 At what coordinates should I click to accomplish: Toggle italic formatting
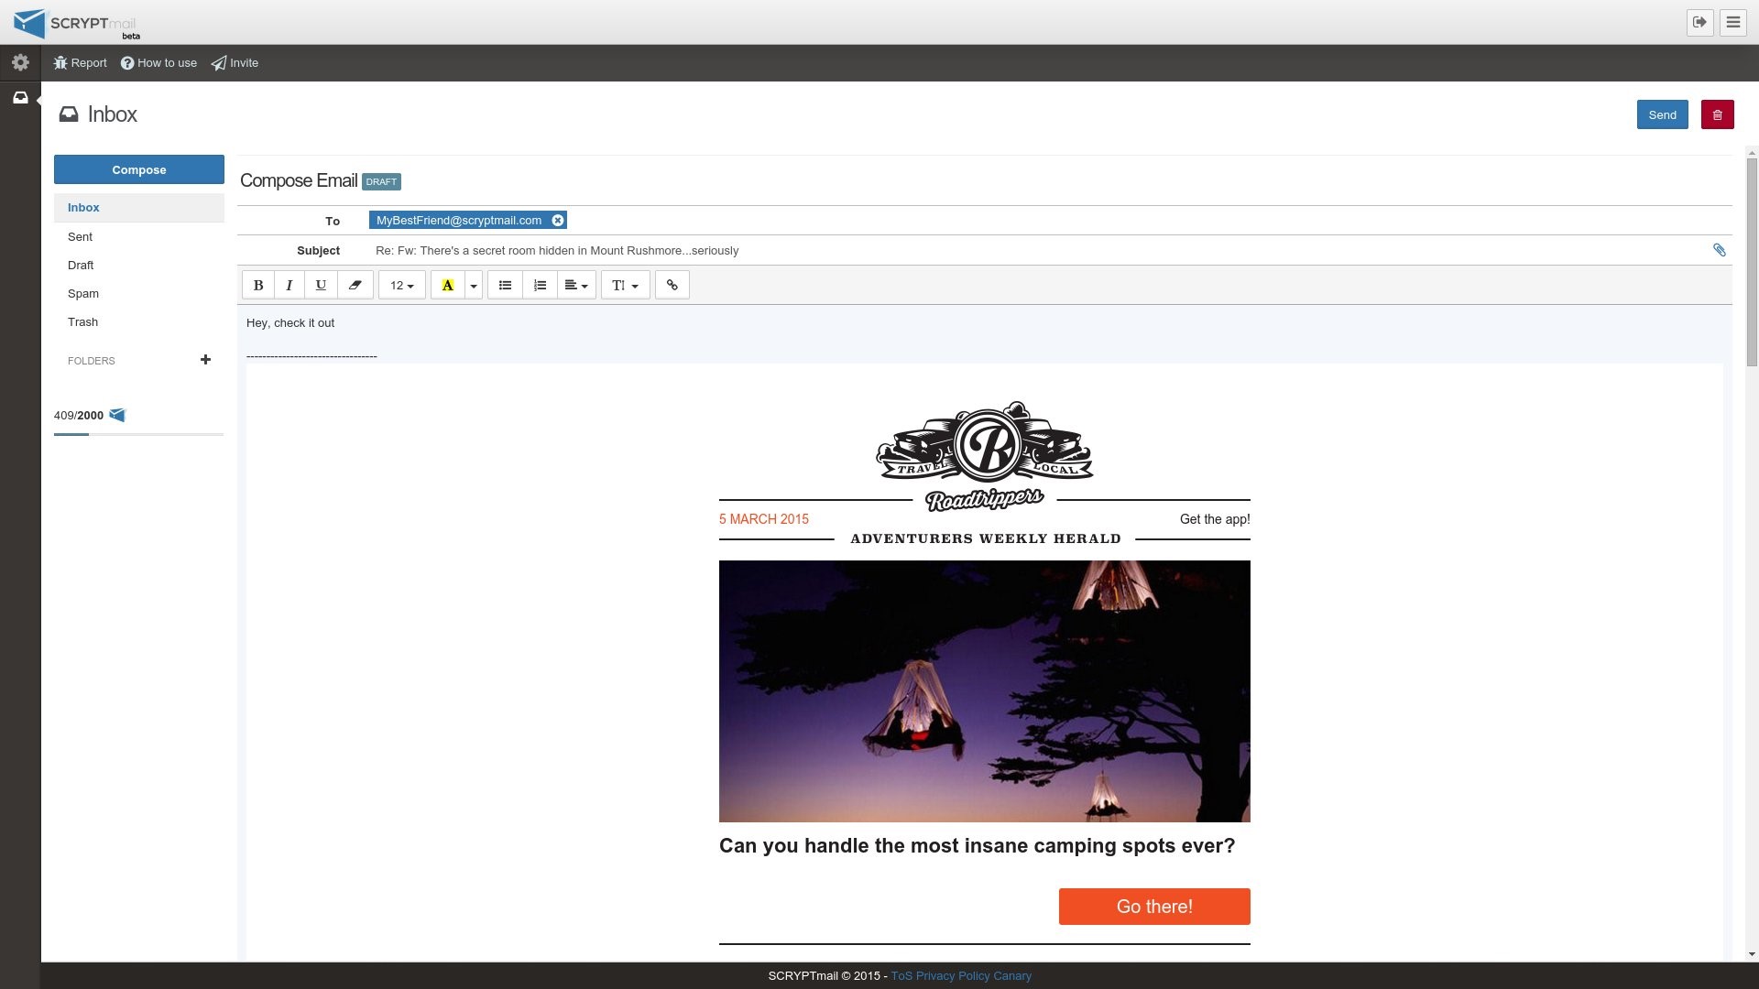[290, 285]
